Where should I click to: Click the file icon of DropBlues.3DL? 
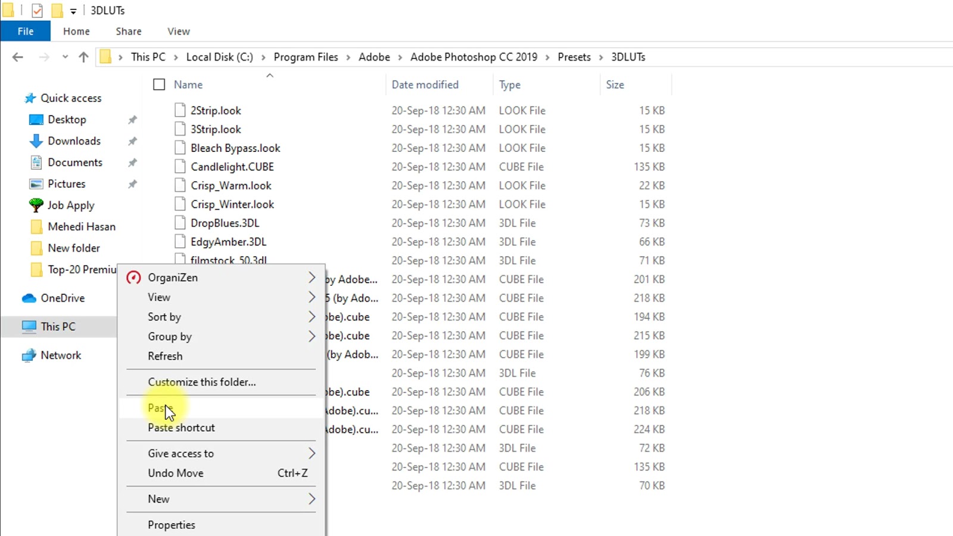click(180, 223)
